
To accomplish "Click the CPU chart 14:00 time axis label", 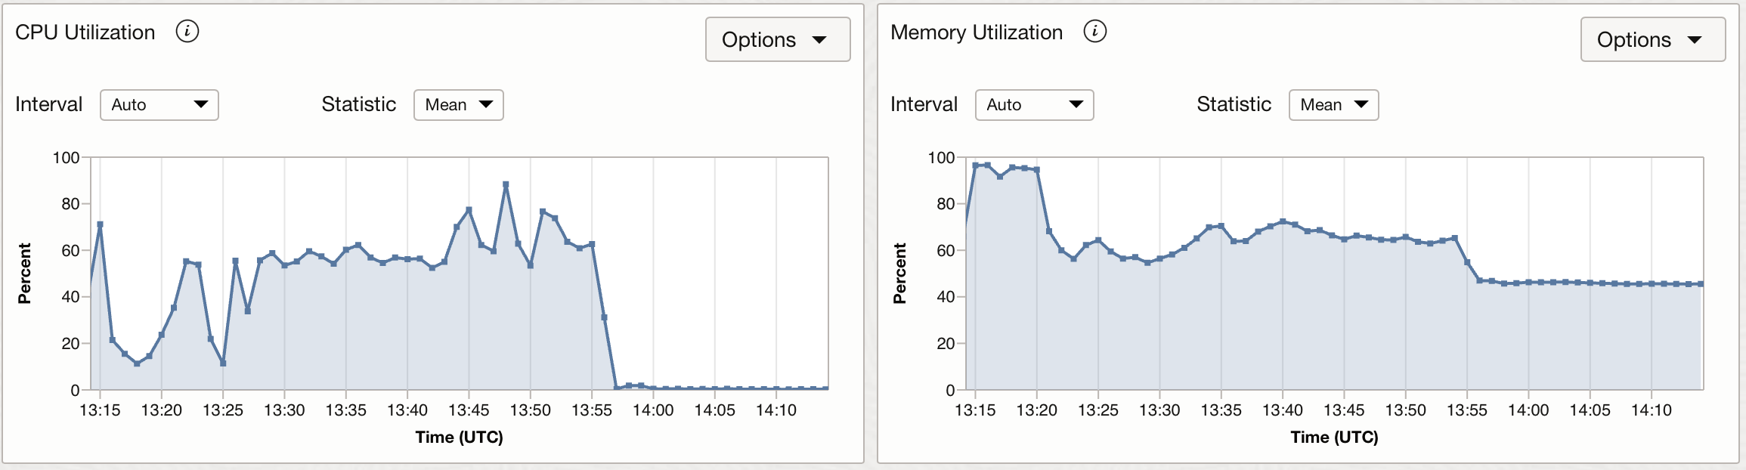I will click(x=653, y=410).
